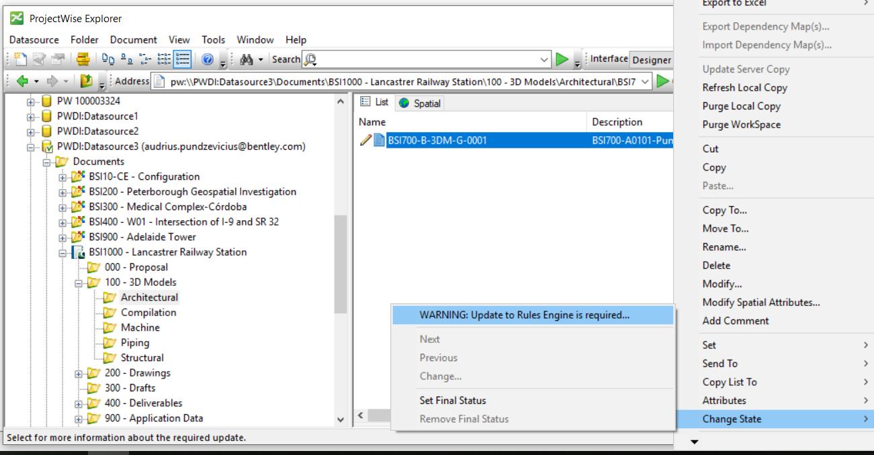The height and width of the screenshot is (455, 874).
Task: Open the Datasource menu
Action: (34, 40)
